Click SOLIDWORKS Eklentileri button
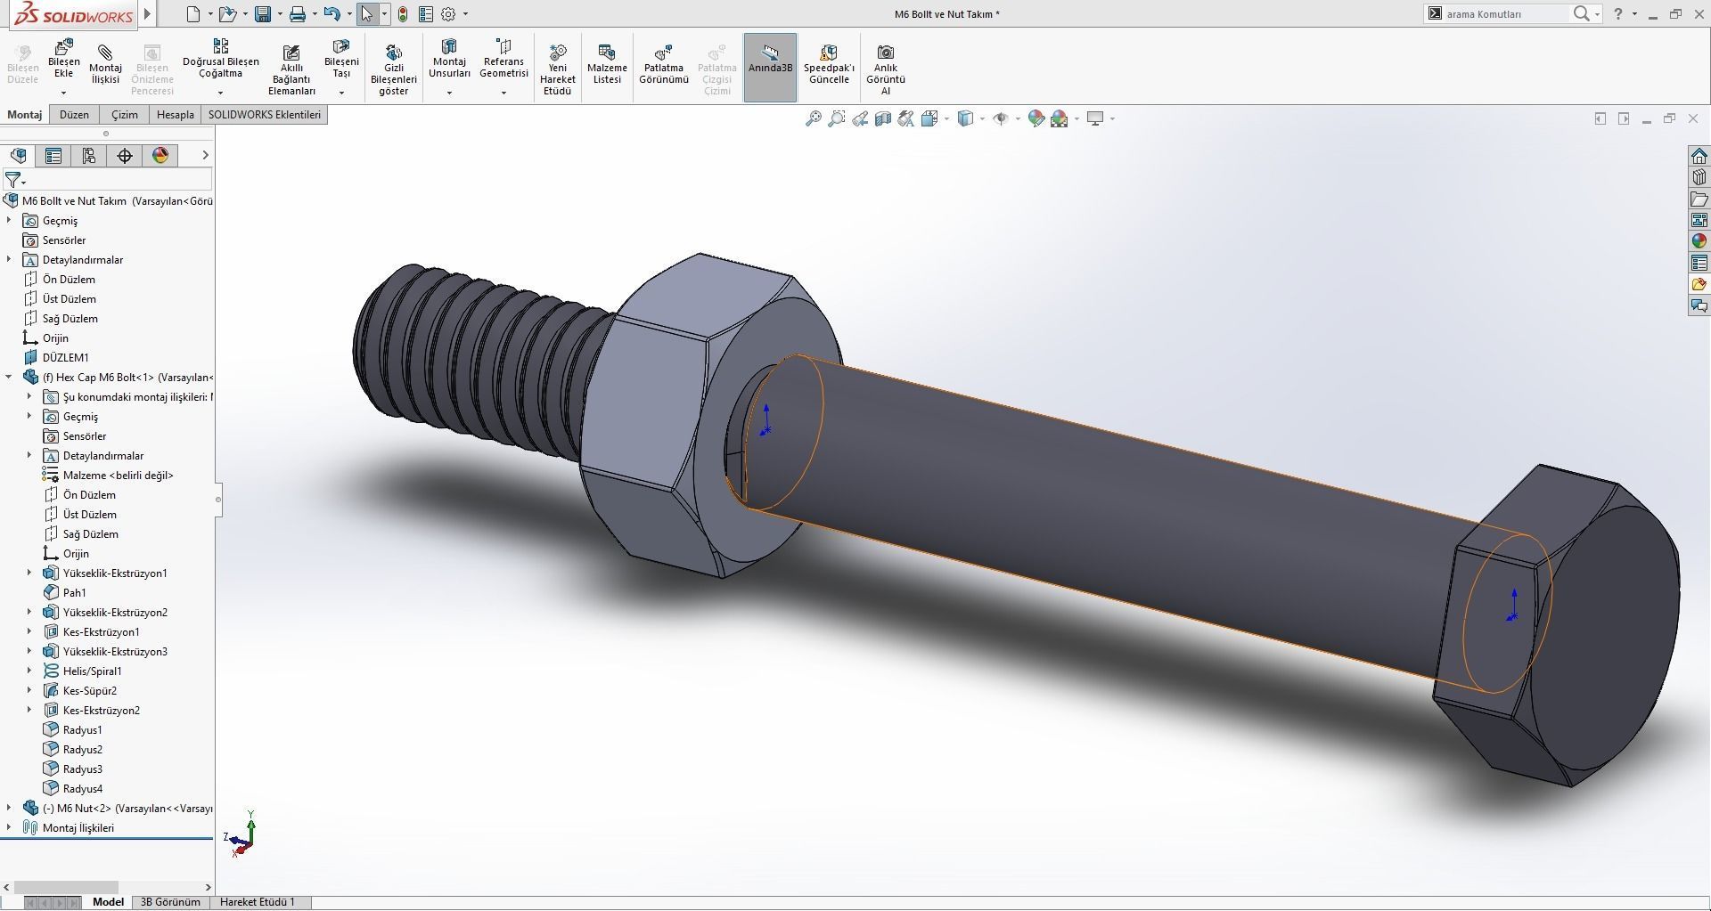Image resolution: width=1711 pixels, height=911 pixels. (264, 114)
